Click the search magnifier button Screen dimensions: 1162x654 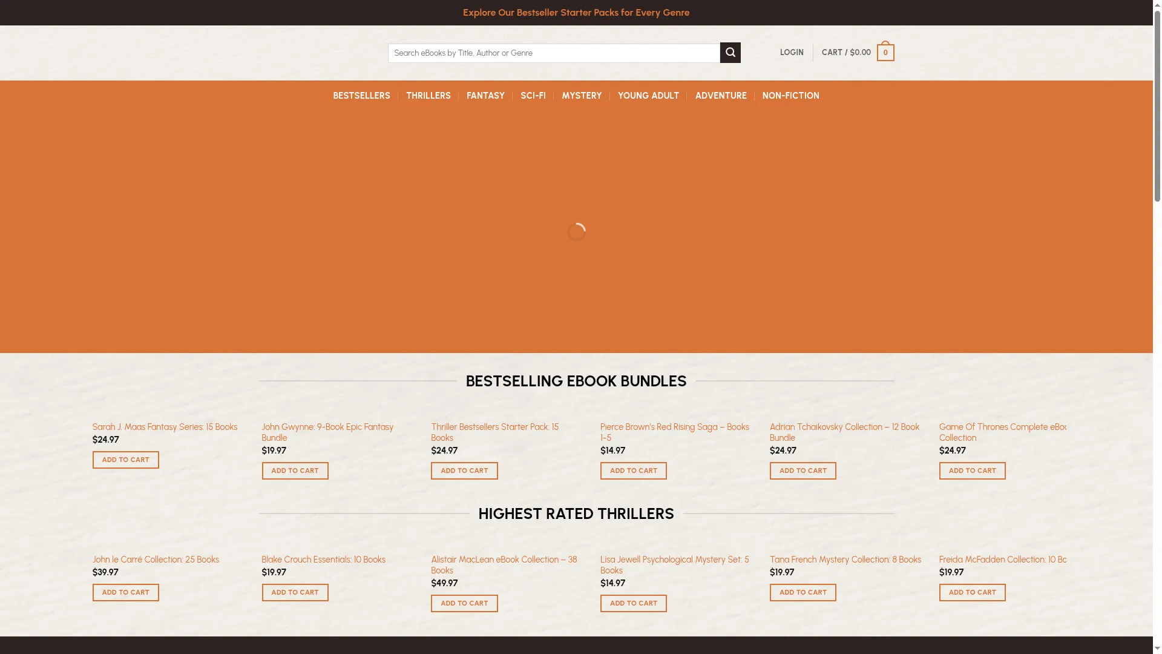pyautogui.click(x=730, y=53)
